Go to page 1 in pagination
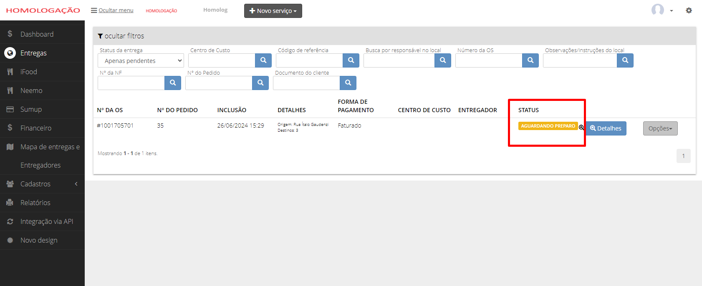The height and width of the screenshot is (286, 702). tap(684, 156)
